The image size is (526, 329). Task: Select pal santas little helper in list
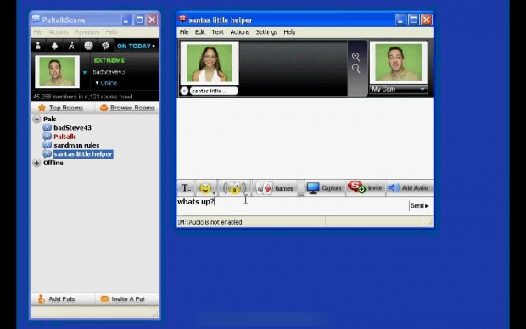83,154
